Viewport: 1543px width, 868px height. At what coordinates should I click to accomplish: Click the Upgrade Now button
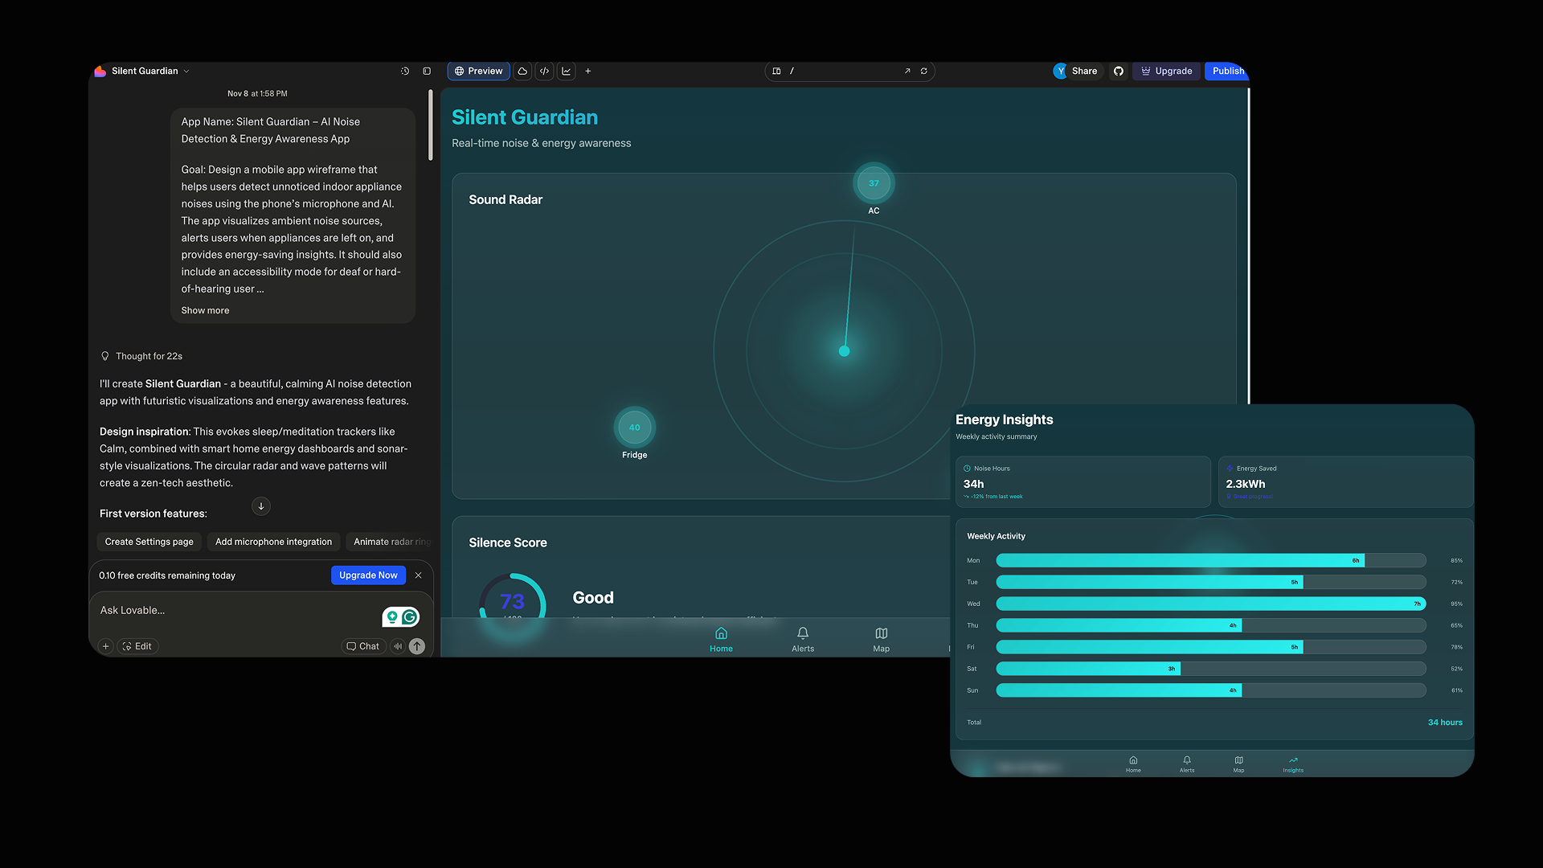pos(368,575)
